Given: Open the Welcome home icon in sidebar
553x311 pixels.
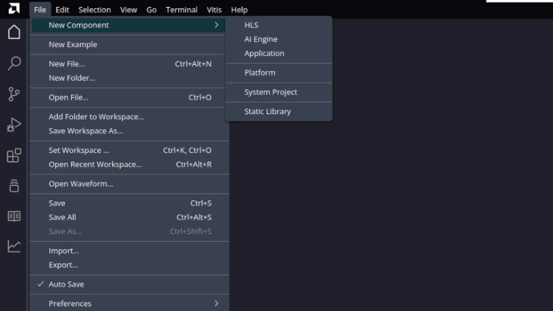Looking at the screenshot, I should (14, 32).
